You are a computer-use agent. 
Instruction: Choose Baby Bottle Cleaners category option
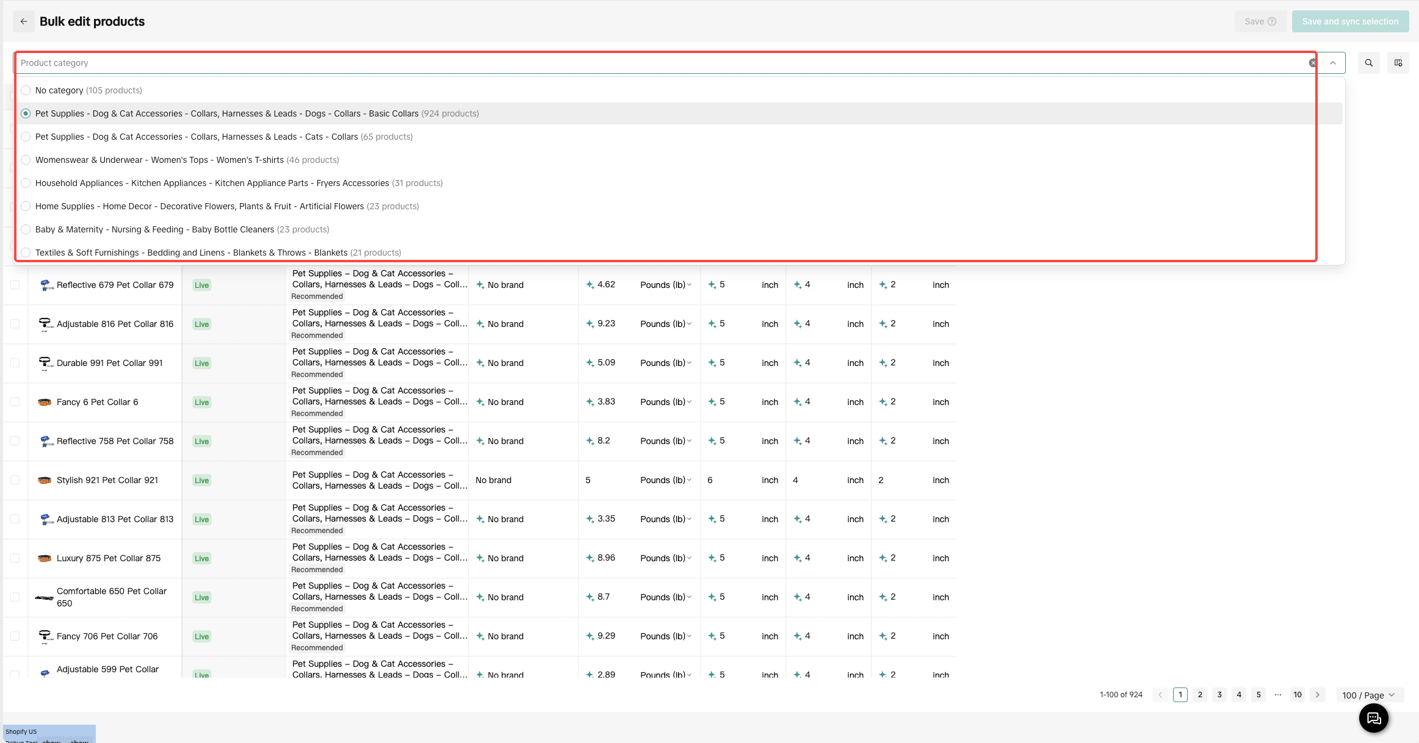26,229
